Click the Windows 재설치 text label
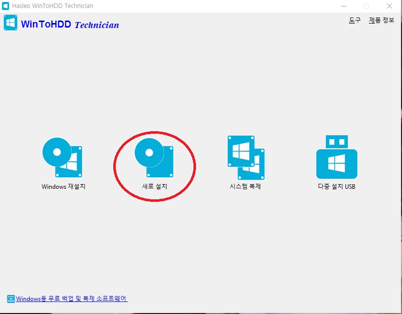402x314 pixels. (63, 186)
